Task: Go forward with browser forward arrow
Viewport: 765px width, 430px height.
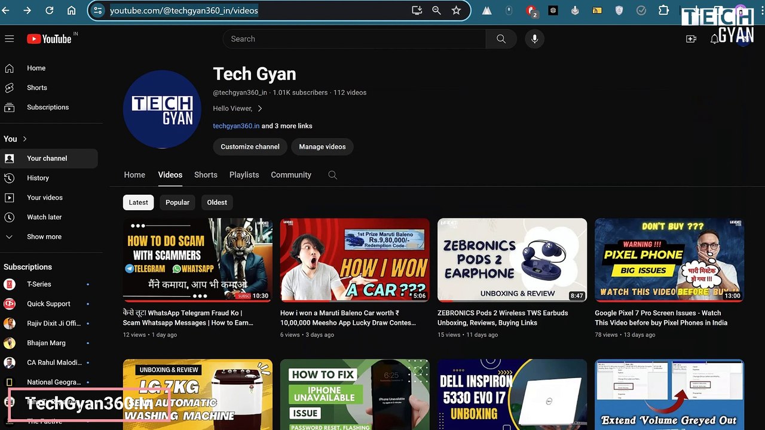Action: pyautogui.click(x=27, y=10)
